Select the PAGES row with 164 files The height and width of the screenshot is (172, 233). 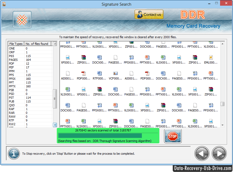pos(30,60)
